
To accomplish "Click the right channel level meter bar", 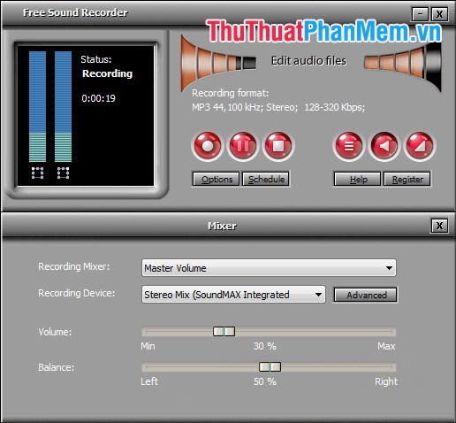I will (x=63, y=106).
